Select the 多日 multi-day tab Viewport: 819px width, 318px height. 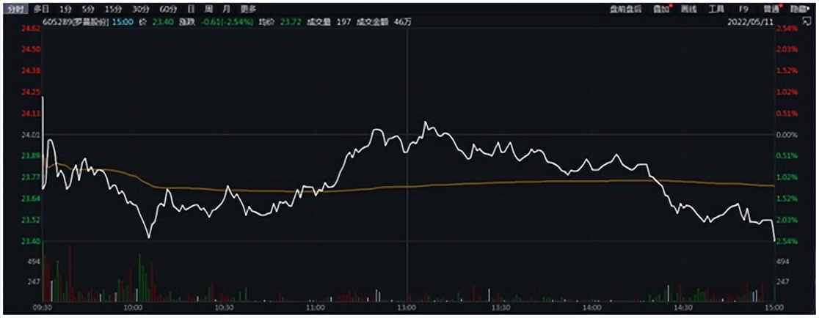pos(41,9)
